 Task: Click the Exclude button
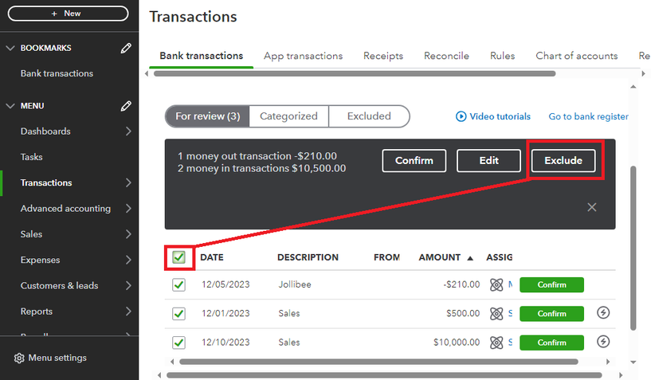coord(563,160)
